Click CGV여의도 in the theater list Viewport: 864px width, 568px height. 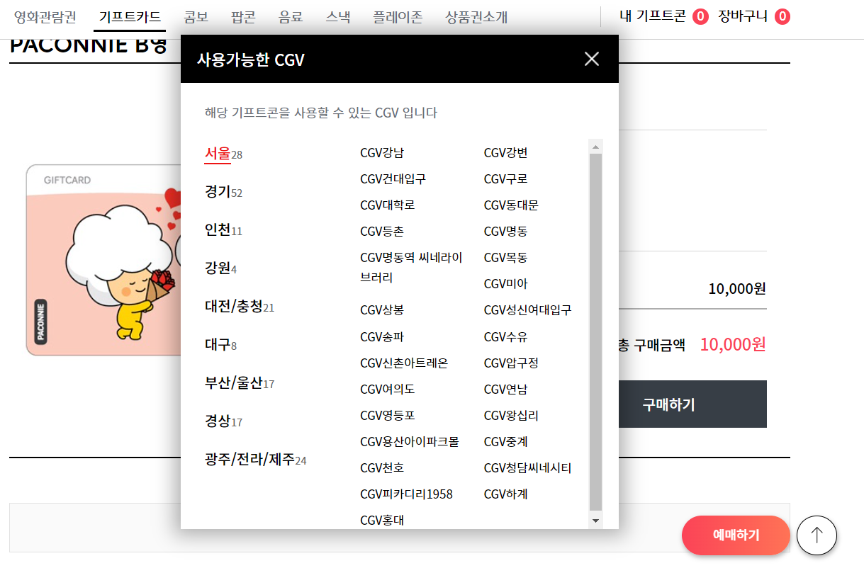[x=387, y=389]
